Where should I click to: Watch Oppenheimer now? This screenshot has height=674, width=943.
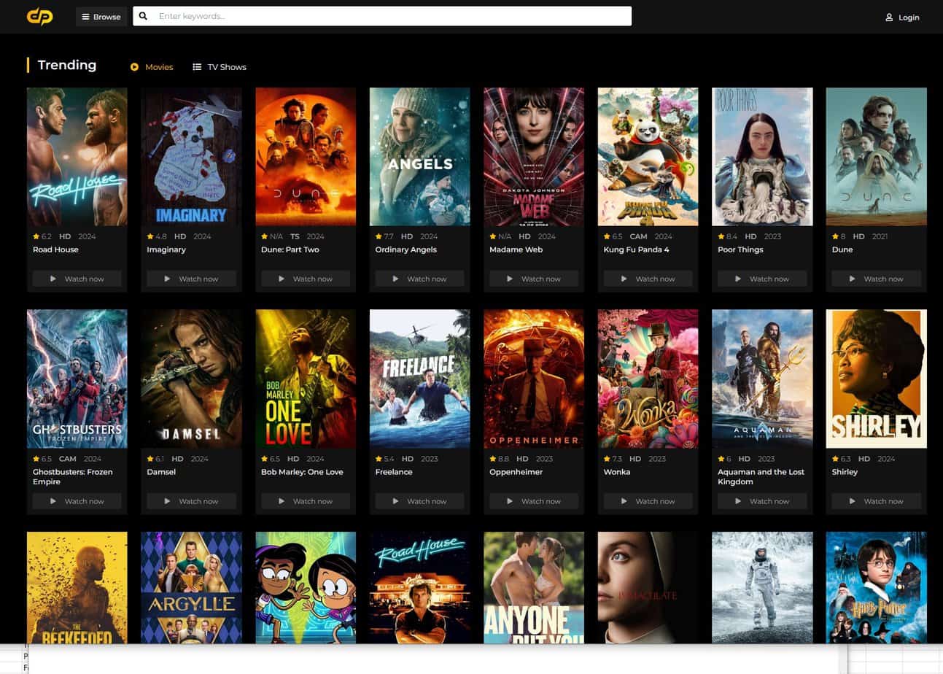[x=534, y=501]
